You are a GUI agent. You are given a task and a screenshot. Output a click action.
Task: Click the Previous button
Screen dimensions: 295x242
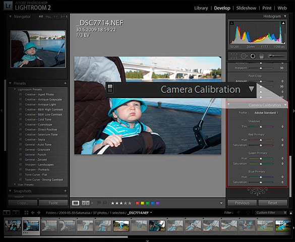click(x=242, y=203)
